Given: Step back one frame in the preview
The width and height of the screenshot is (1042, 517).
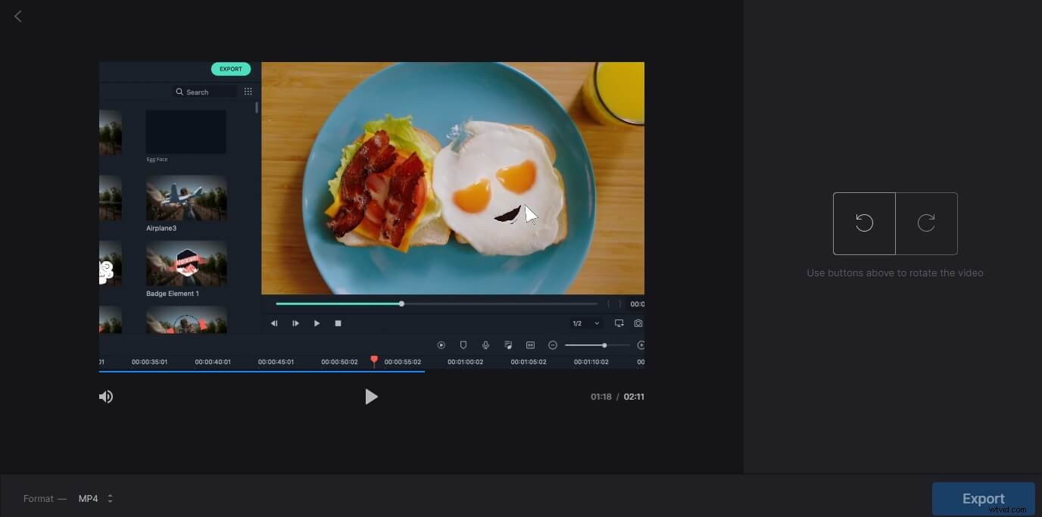Looking at the screenshot, I should [274, 323].
